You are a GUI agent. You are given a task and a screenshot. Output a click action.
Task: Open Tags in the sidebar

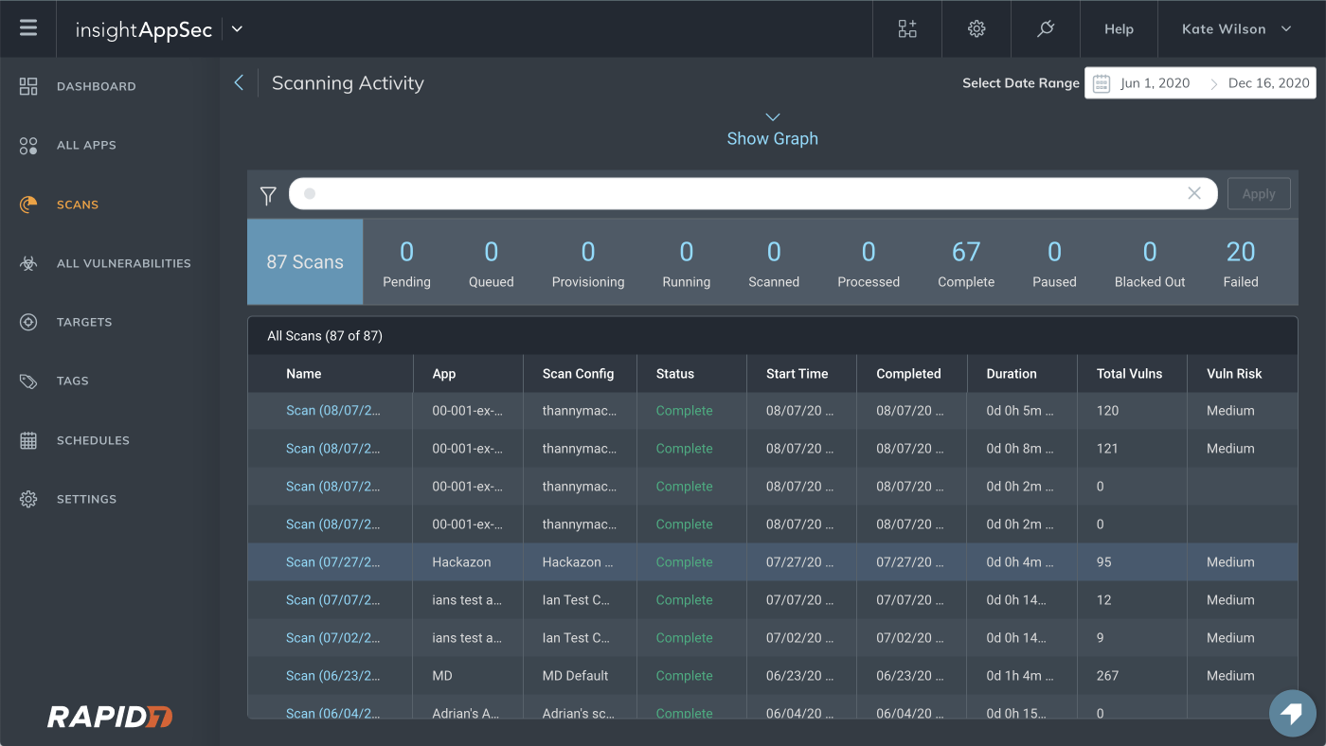[73, 382]
